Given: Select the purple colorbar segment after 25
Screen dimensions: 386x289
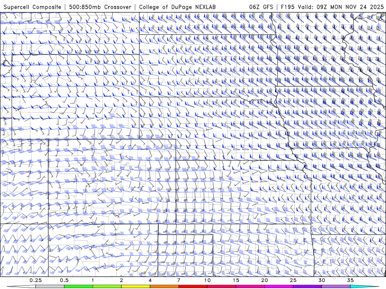Looking at the screenshot, I should [307, 287].
